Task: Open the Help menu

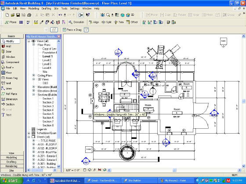Action: click(97, 9)
